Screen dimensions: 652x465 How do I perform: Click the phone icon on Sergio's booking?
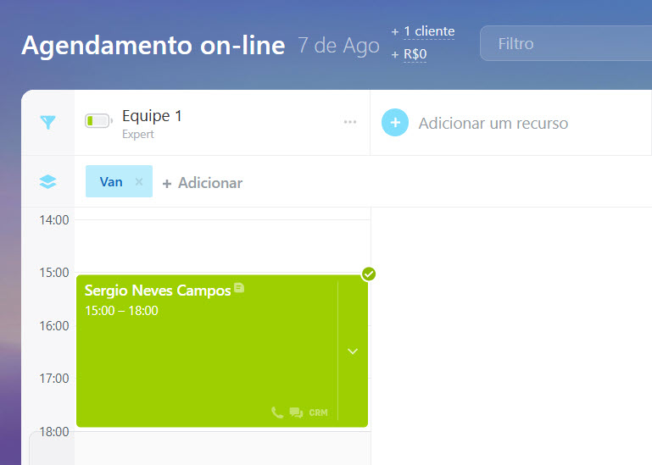pyautogui.click(x=277, y=412)
